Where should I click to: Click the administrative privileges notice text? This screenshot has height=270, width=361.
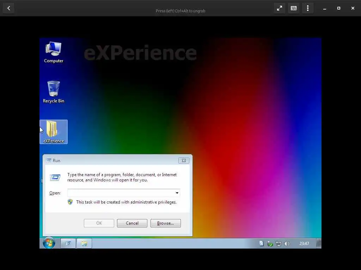tap(127, 202)
